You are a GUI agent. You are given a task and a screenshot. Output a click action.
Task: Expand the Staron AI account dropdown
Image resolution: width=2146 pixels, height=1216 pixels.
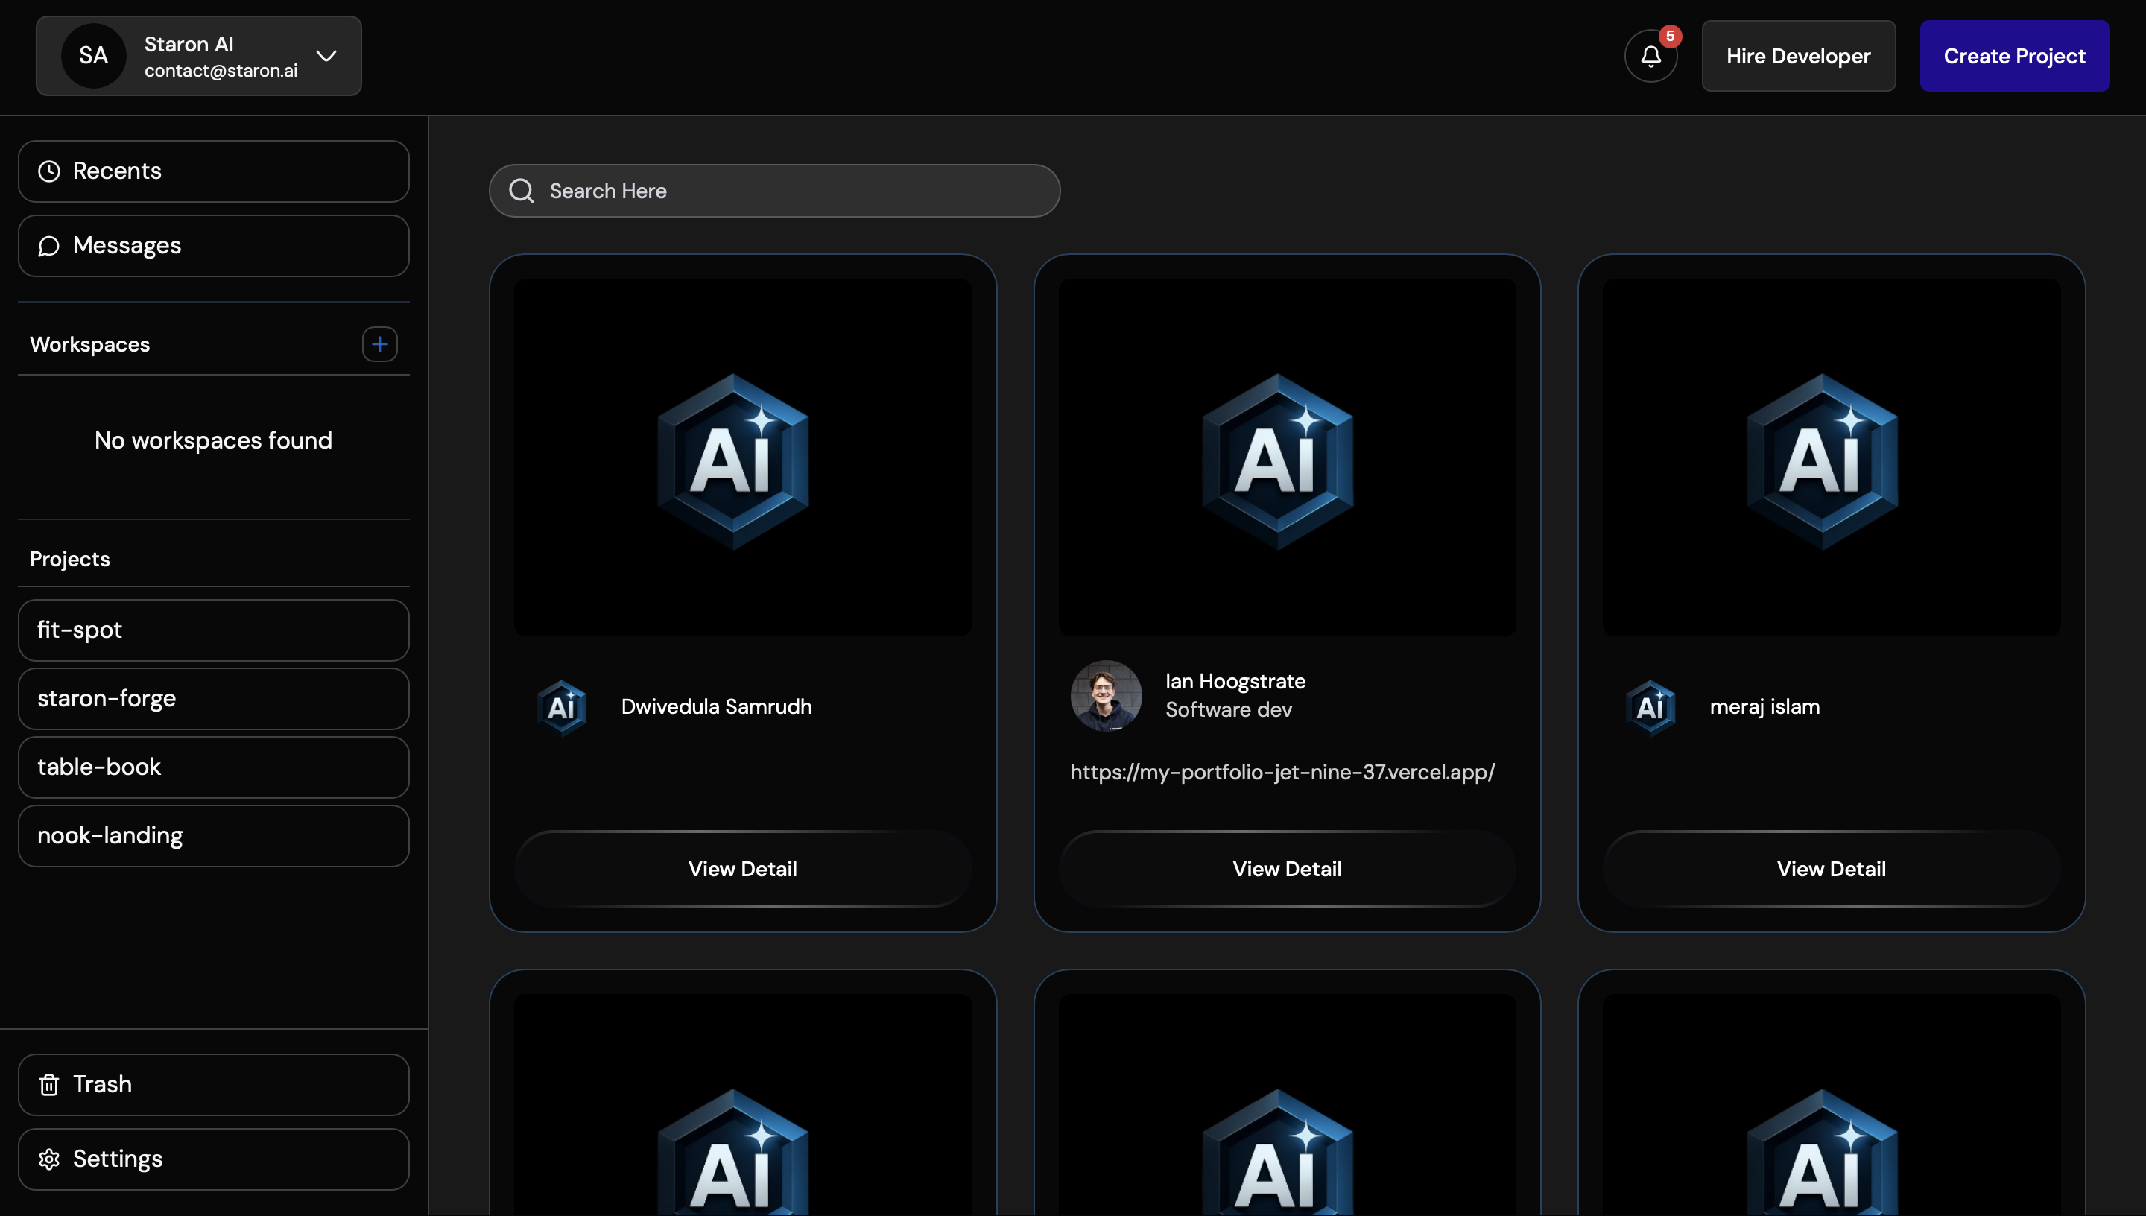(x=326, y=56)
